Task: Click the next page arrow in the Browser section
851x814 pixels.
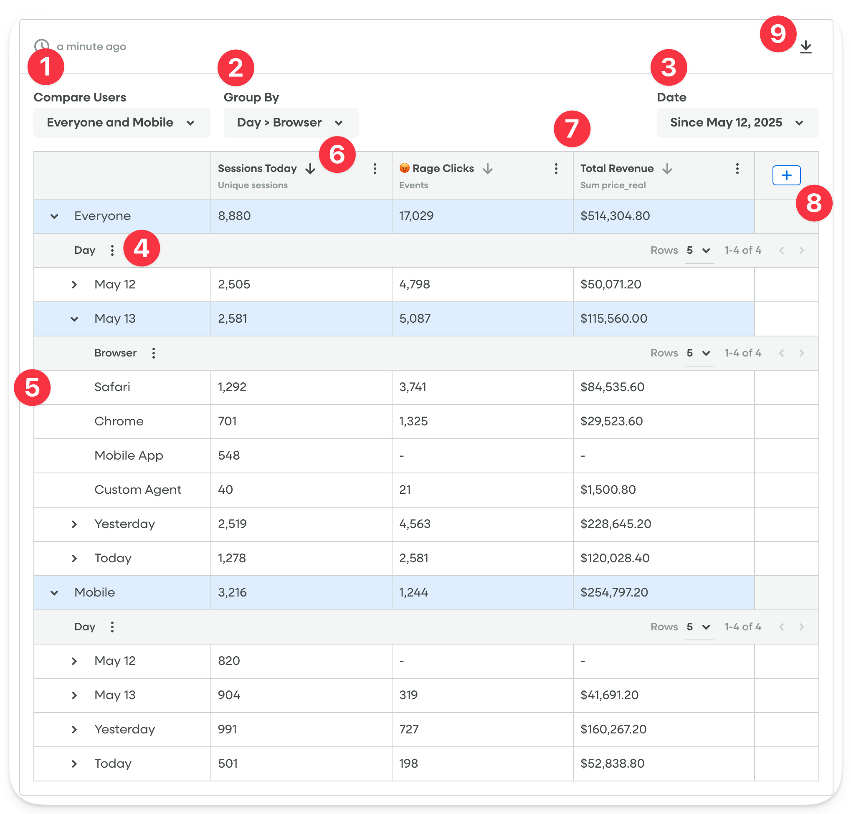Action: point(801,353)
